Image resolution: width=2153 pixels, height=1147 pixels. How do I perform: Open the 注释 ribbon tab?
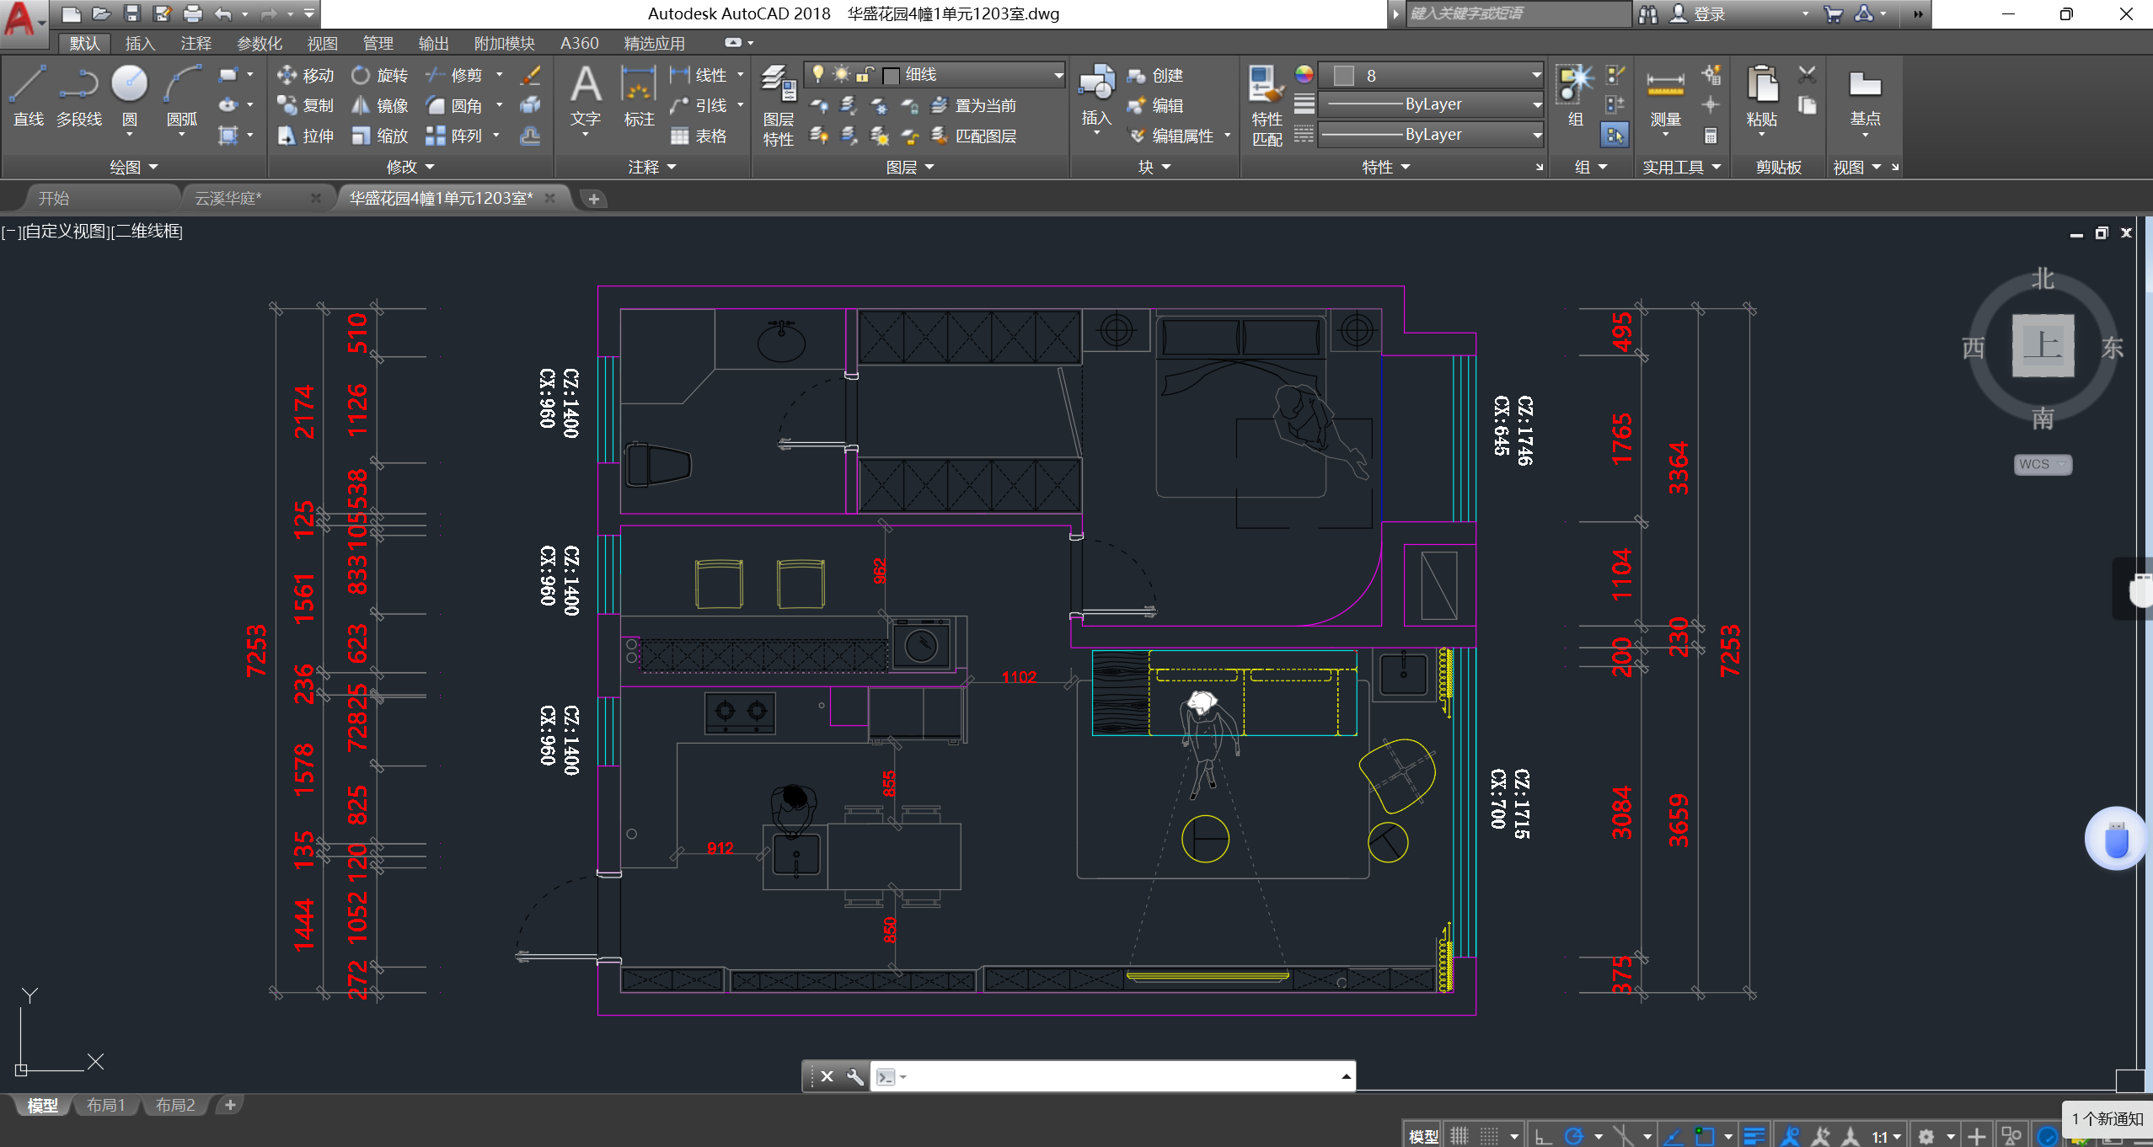195,43
